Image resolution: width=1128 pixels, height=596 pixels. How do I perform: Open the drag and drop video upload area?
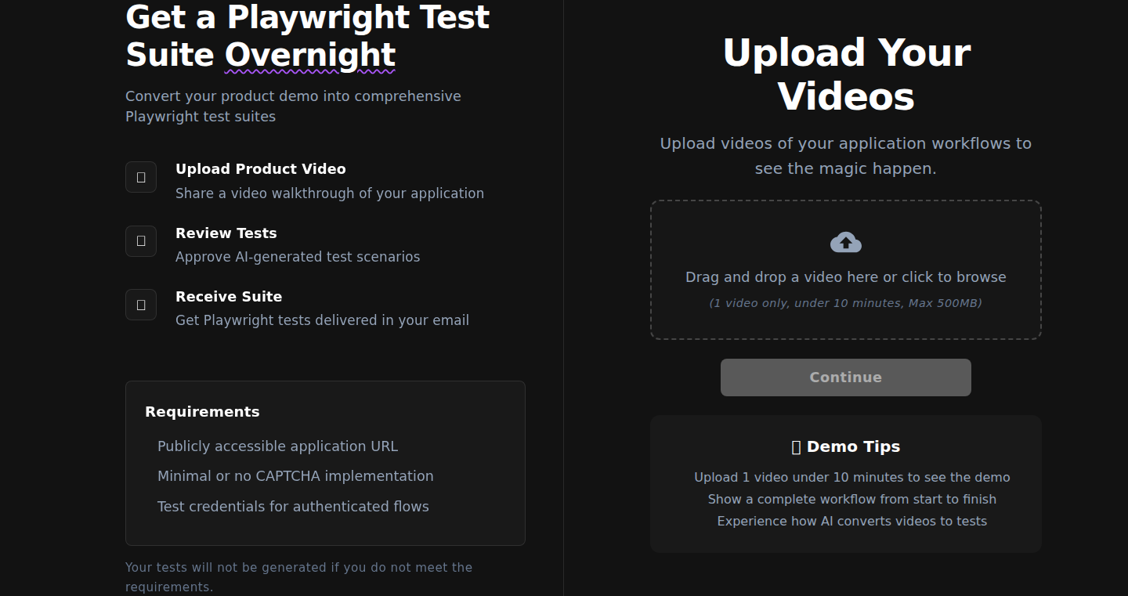click(846, 269)
